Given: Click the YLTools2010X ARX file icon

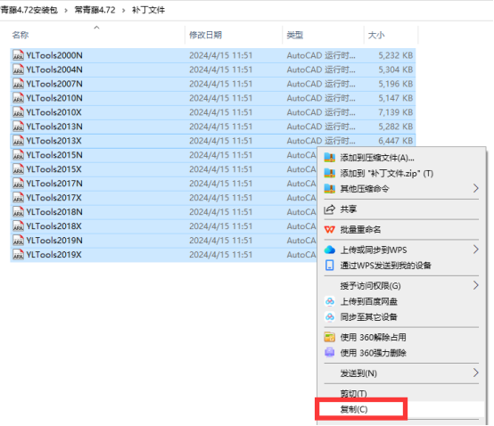Looking at the screenshot, I should (x=18, y=112).
